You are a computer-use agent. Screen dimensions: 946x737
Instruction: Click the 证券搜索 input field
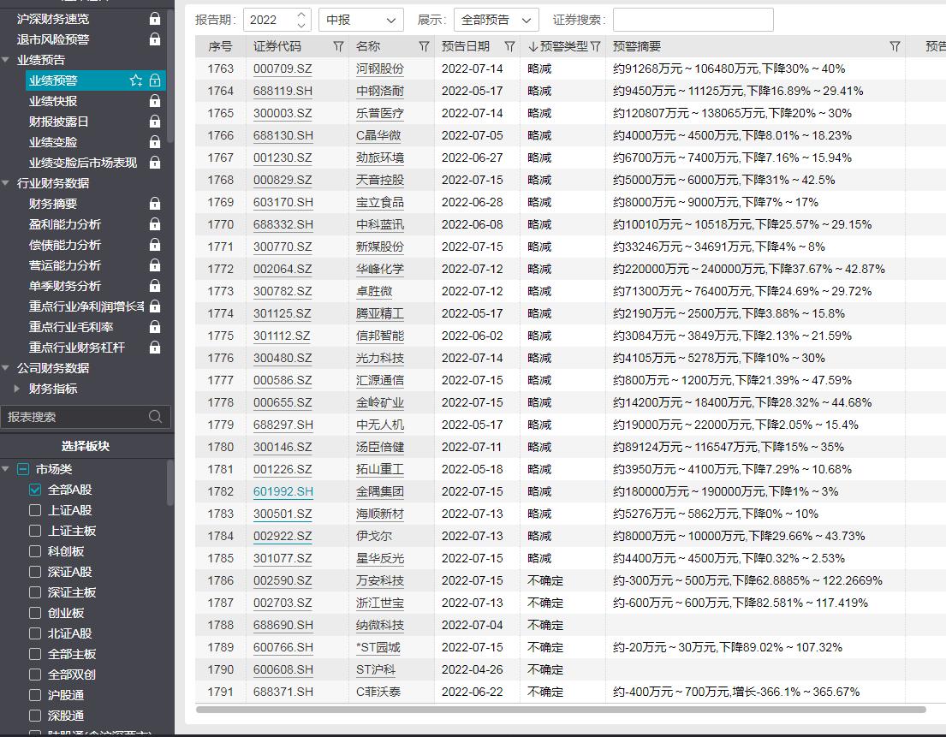(x=693, y=20)
